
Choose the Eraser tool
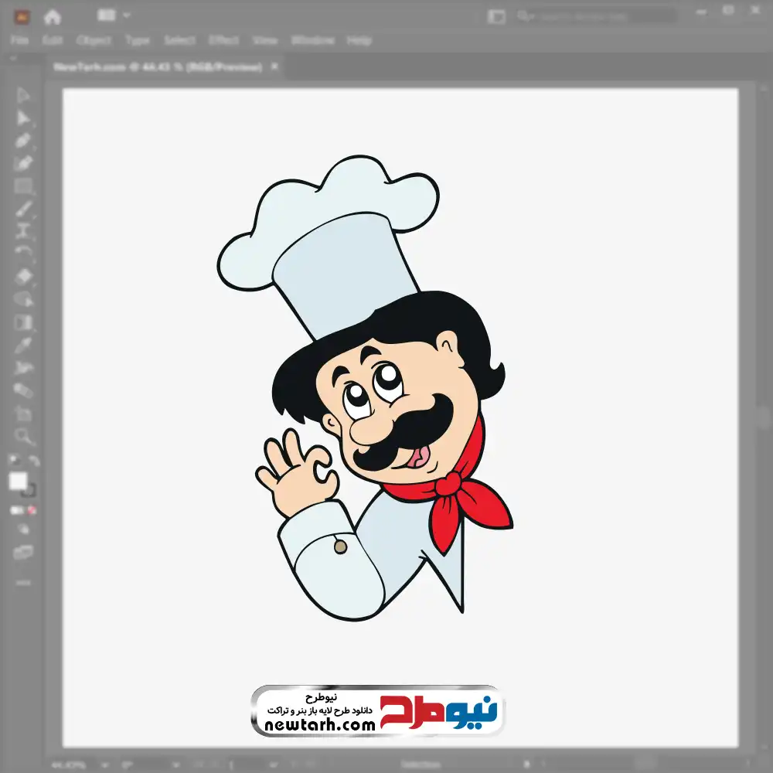click(23, 277)
